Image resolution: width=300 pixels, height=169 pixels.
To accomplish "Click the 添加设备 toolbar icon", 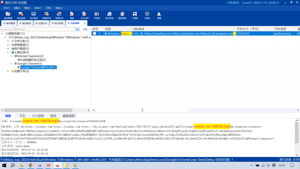I will (21, 15).
